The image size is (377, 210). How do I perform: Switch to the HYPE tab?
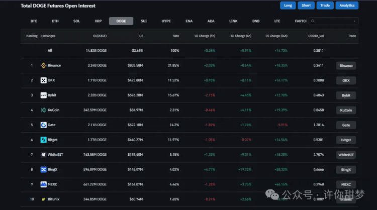pos(166,21)
